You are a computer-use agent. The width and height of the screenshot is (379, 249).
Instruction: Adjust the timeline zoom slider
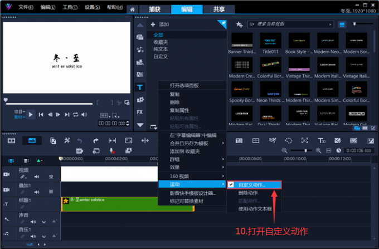point(305,150)
